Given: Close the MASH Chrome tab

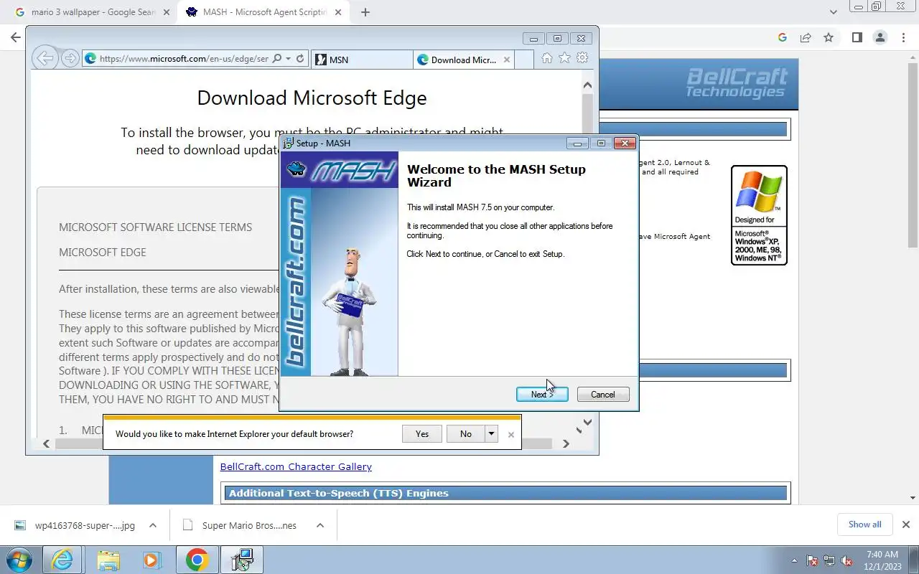Looking at the screenshot, I should [x=338, y=12].
